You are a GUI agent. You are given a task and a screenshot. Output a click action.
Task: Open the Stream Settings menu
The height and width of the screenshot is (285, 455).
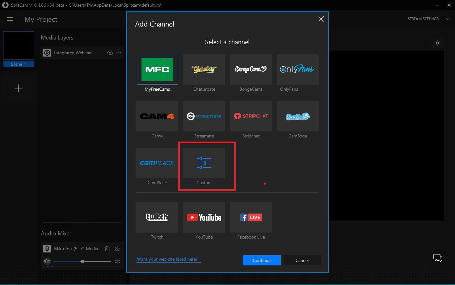[423, 19]
